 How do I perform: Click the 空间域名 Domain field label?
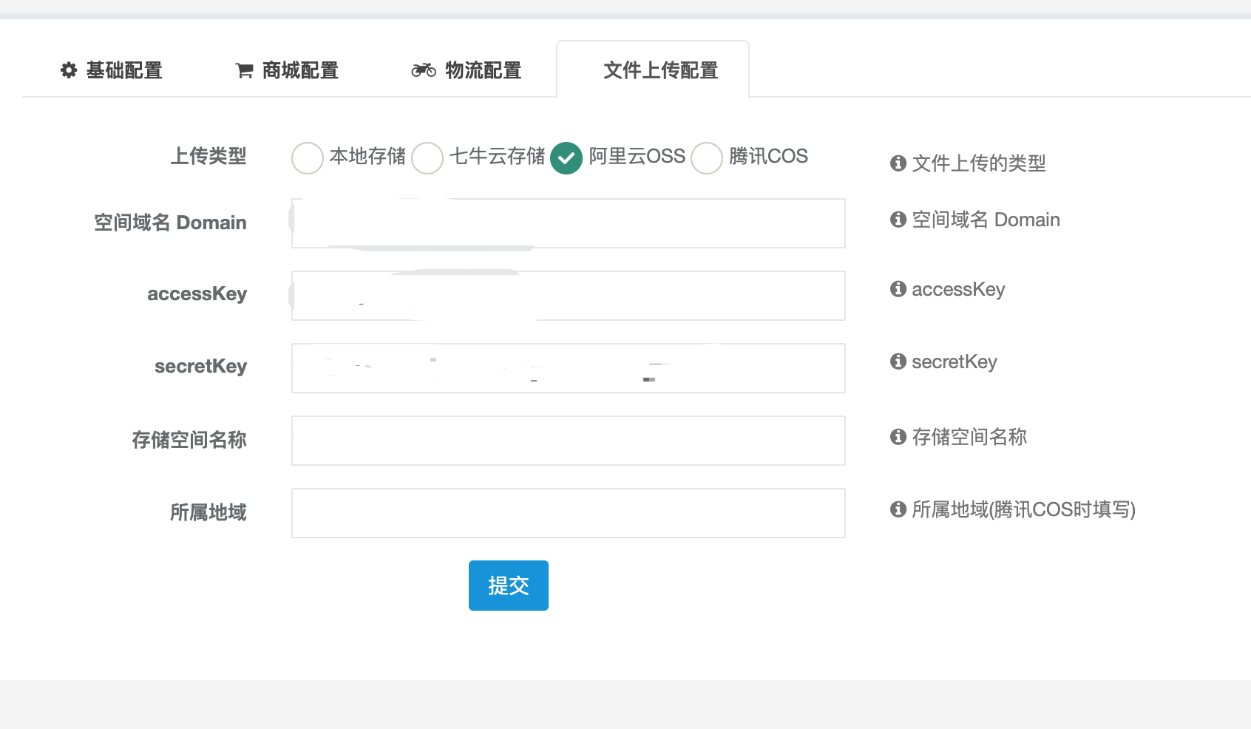tap(170, 223)
